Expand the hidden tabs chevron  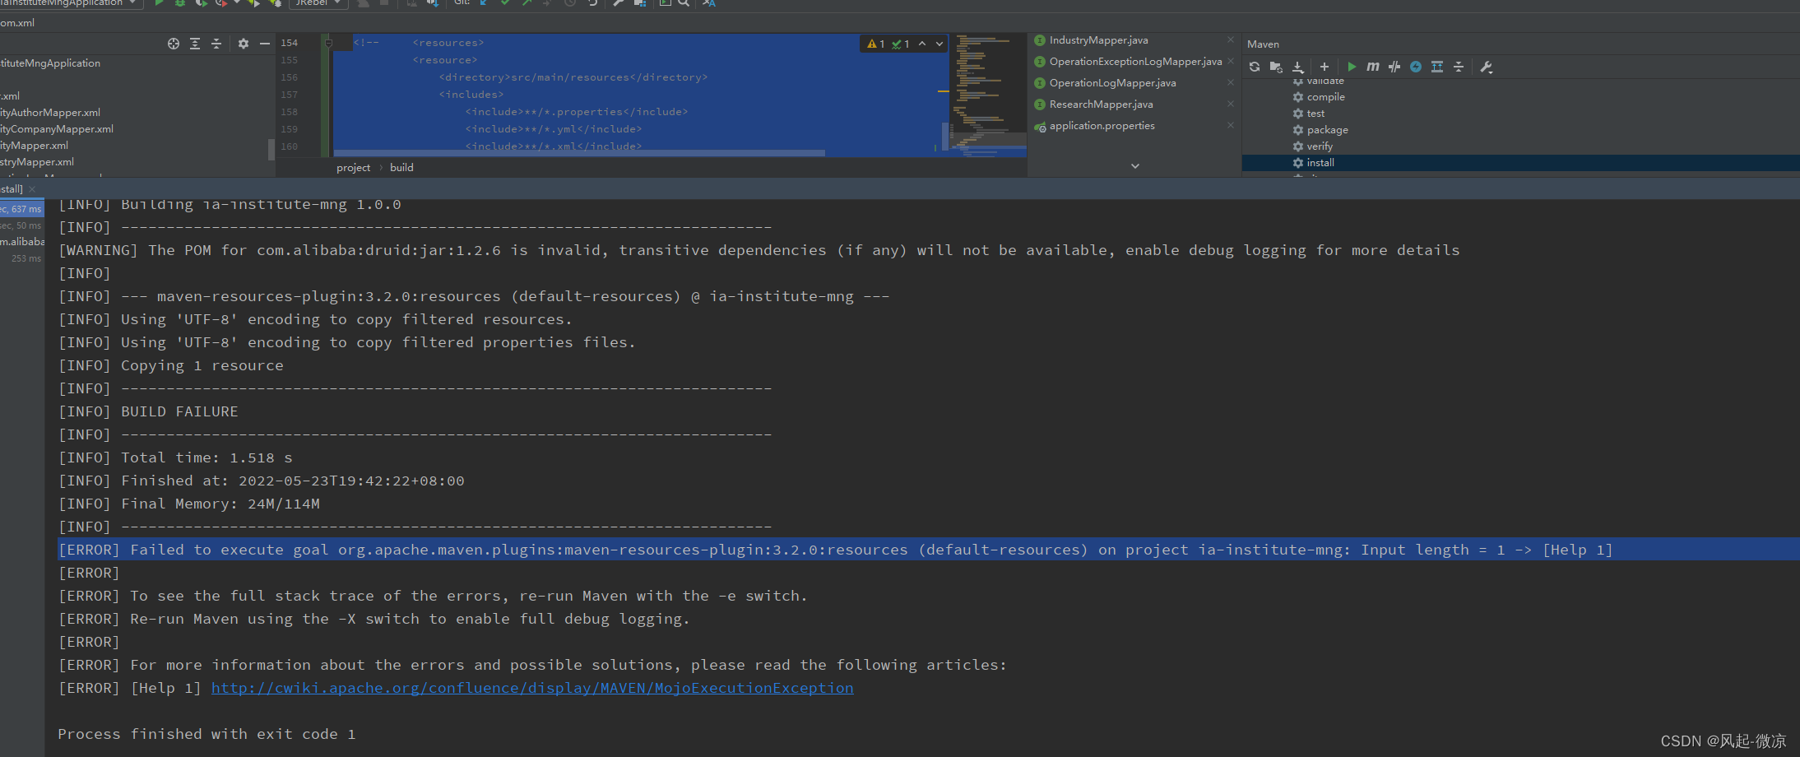[x=1135, y=166]
